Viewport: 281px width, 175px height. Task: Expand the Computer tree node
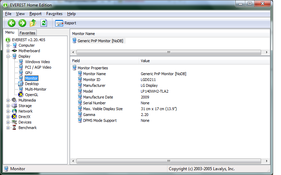(x=8, y=45)
